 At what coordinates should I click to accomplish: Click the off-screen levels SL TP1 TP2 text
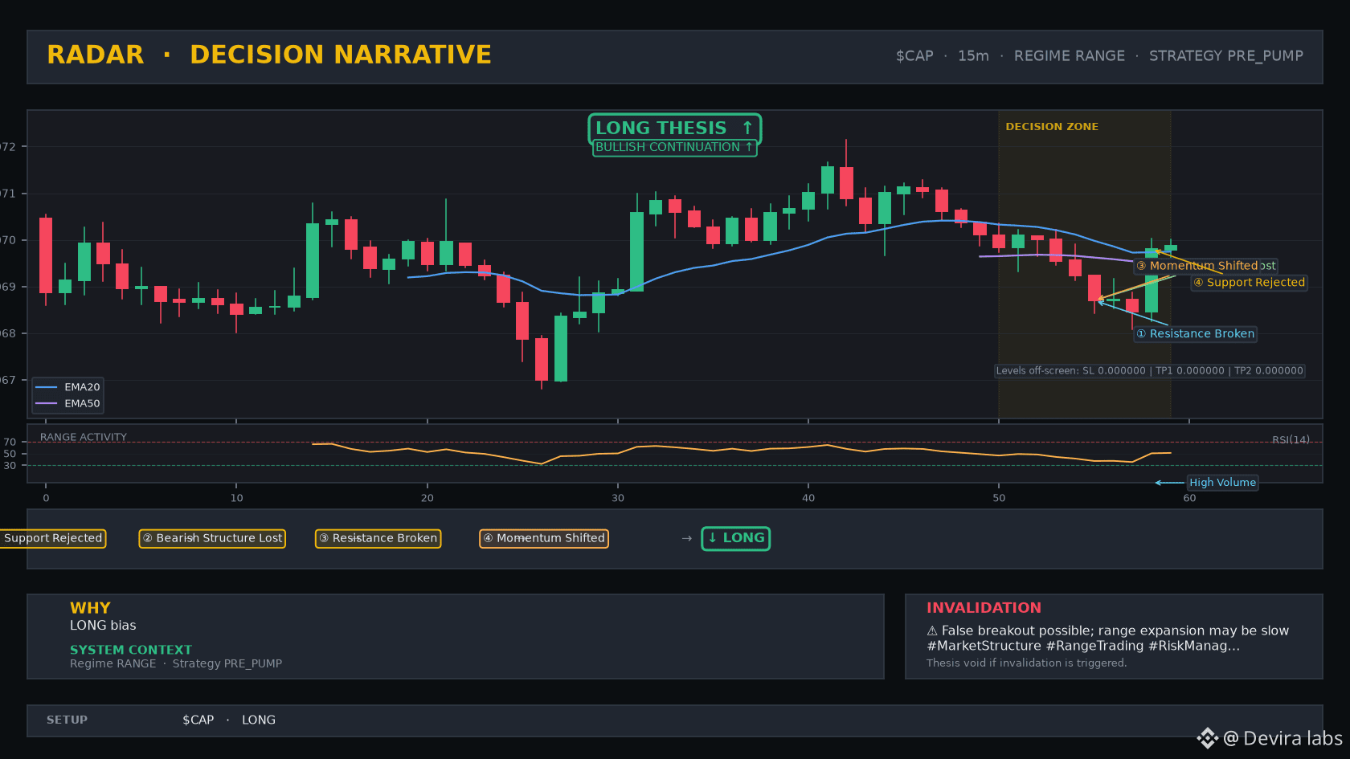pyautogui.click(x=1150, y=371)
